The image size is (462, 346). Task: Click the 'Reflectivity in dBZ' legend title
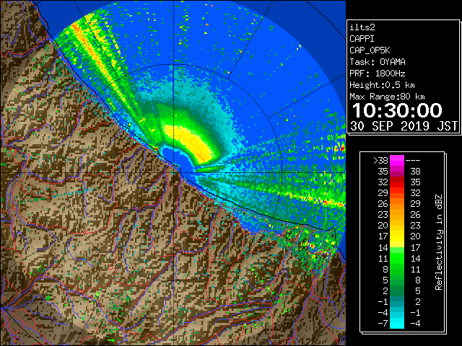[439, 242]
